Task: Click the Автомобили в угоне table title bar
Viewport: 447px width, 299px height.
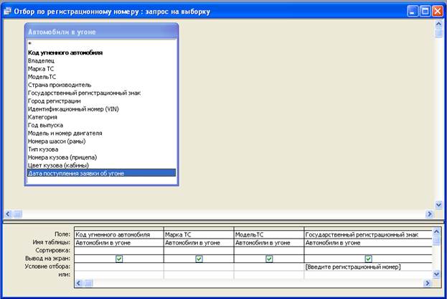Action: [x=100, y=32]
